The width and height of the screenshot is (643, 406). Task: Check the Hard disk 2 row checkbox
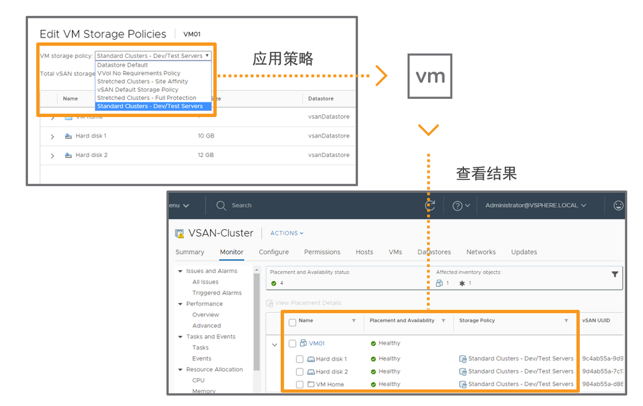pyautogui.click(x=300, y=372)
